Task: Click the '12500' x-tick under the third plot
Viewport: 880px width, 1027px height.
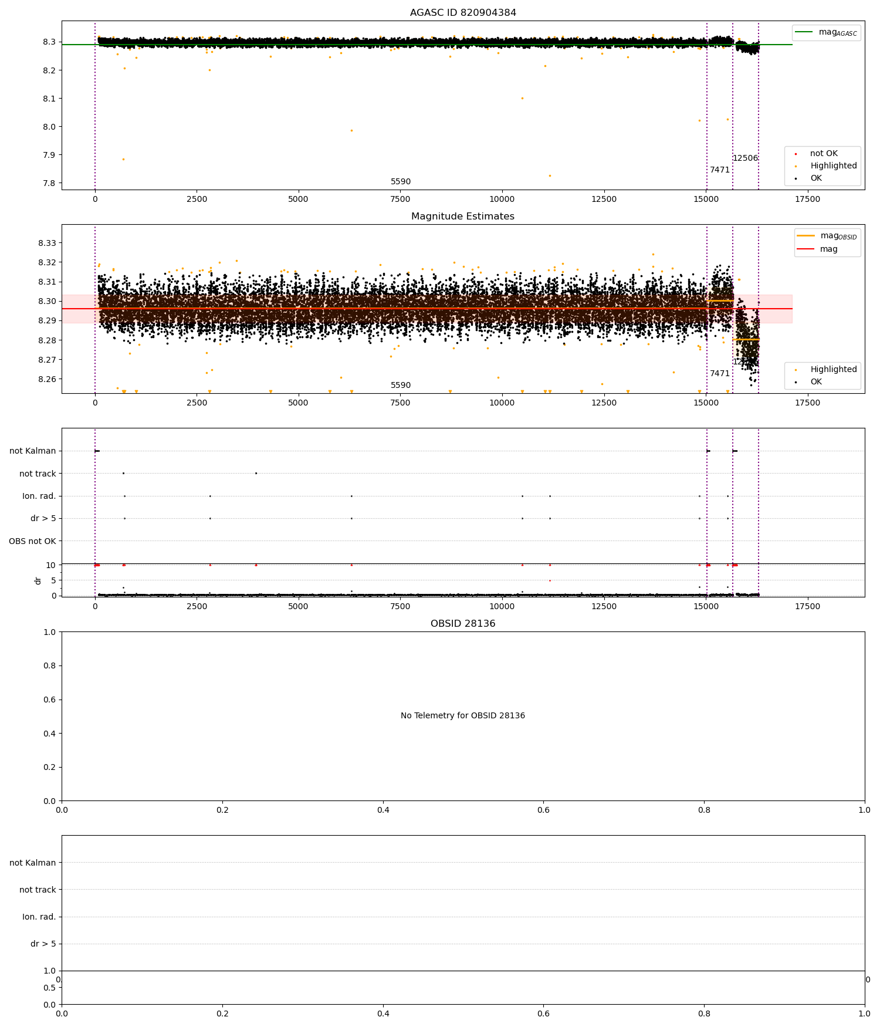Action: 604,607
